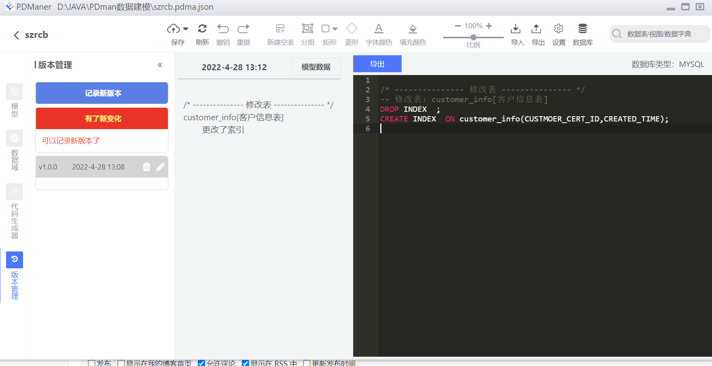Redo the action with 重做
This screenshot has height=366, width=712.
[x=243, y=34]
